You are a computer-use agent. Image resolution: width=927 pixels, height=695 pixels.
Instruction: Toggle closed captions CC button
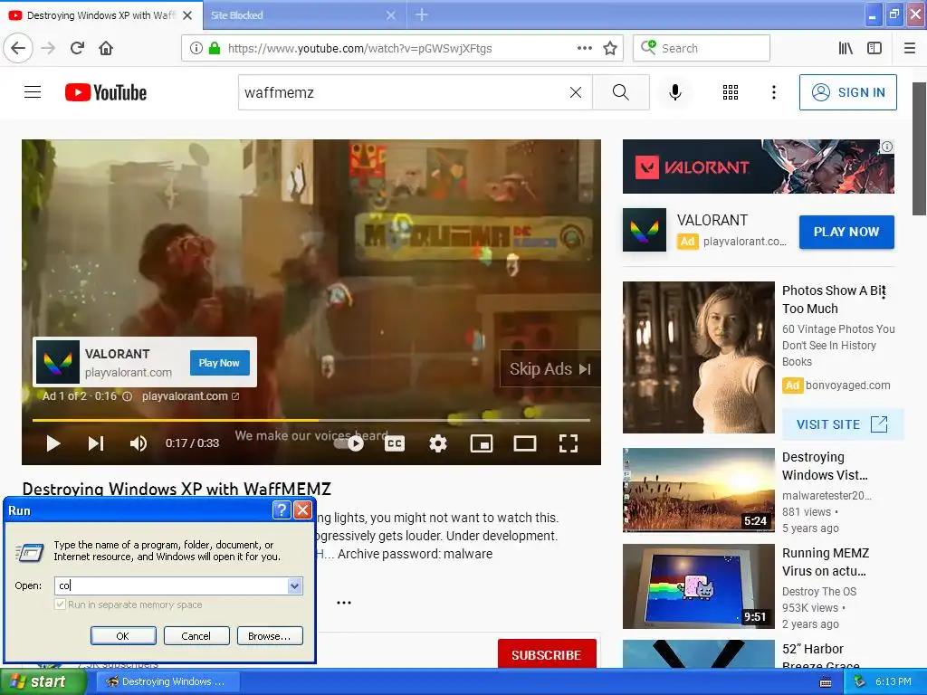click(x=395, y=443)
